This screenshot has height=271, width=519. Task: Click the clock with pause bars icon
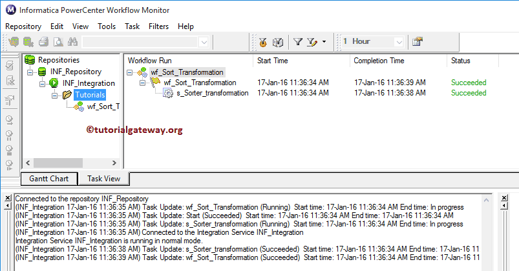click(9, 135)
